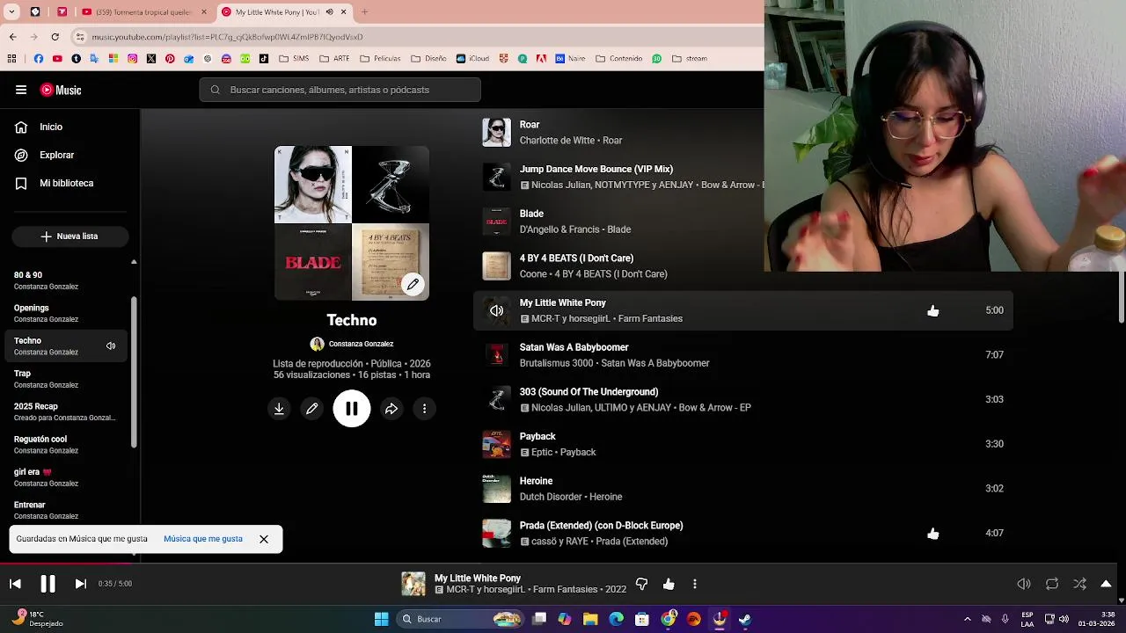Open the Instagram bookmark
Screen dimensions: 1126x633
[132, 59]
